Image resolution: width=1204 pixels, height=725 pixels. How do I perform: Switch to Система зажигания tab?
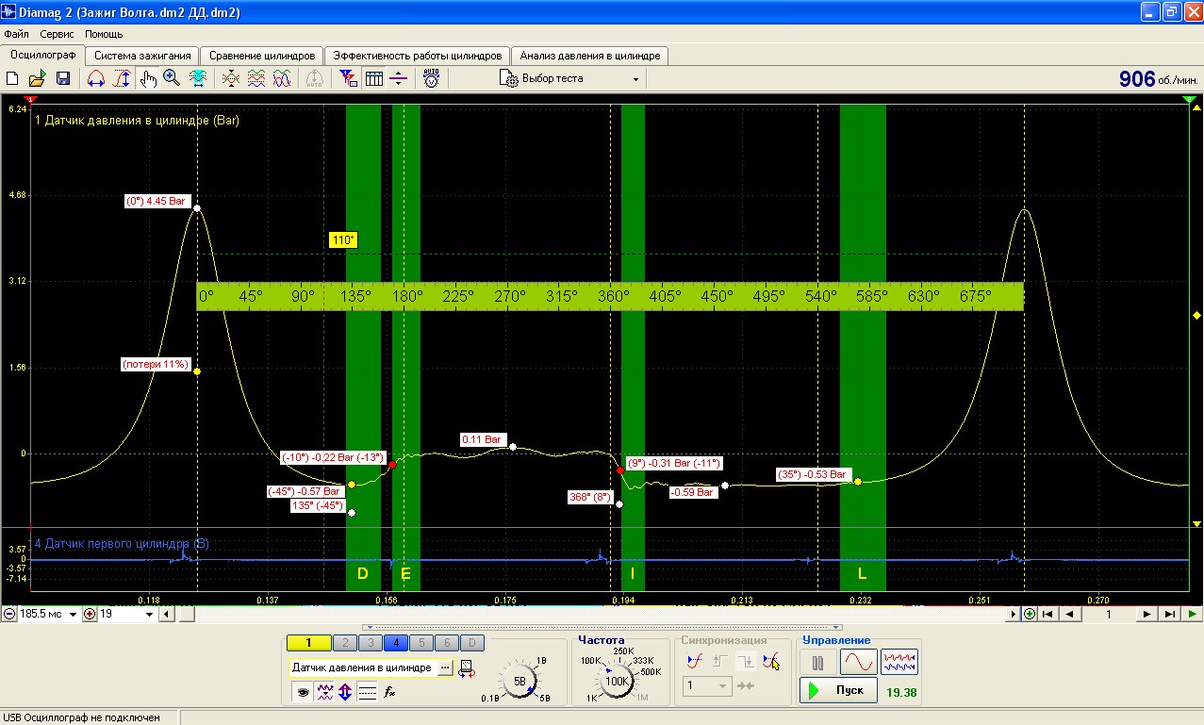[x=143, y=56]
